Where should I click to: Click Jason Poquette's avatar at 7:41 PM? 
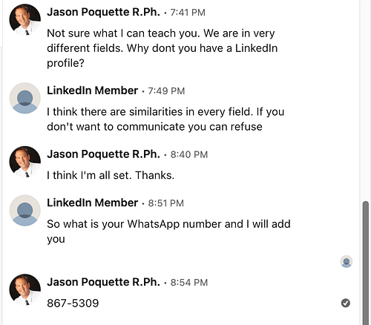[x=25, y=19]
